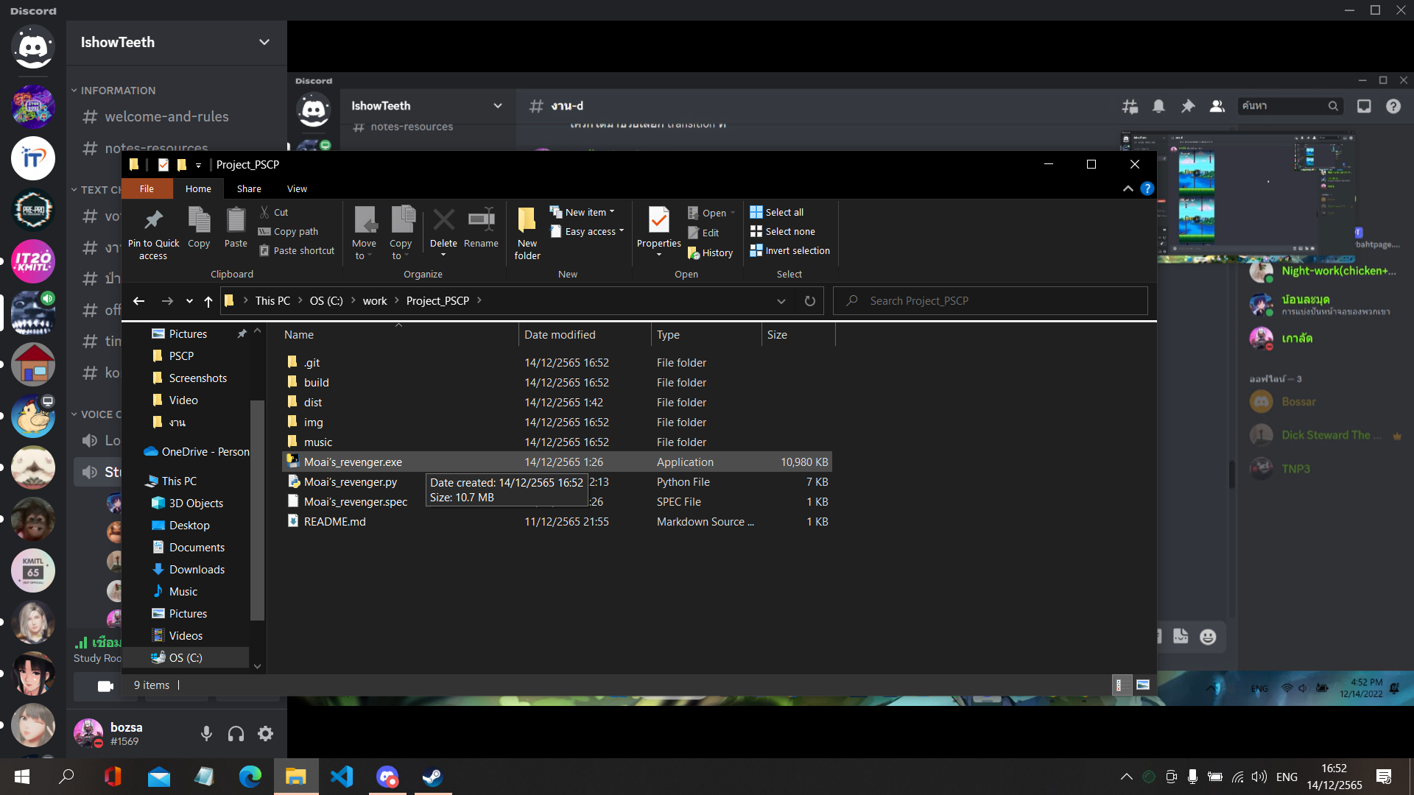Open the View ribbon tab
This screenshot has width=1414, height=795.
[297, 189]
